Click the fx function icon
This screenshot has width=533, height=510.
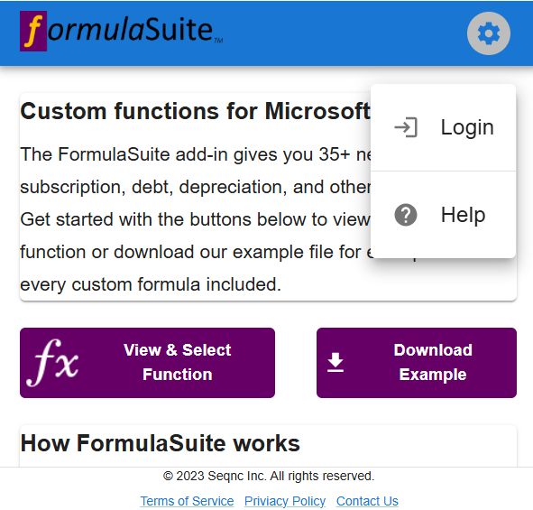click(52, 363)
